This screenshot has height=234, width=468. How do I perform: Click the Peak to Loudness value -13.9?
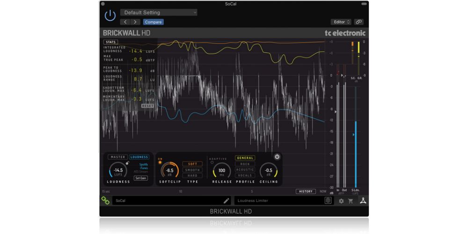[x=136, y=71]
